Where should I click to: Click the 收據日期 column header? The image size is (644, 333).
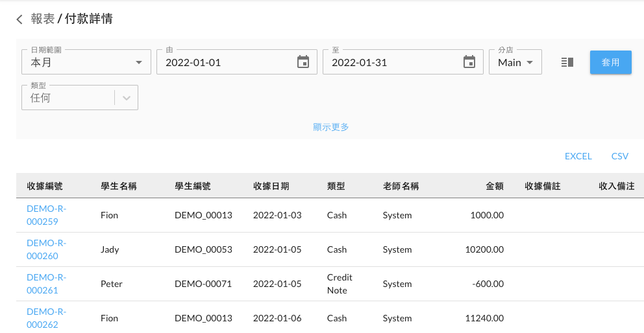point(271,186)
